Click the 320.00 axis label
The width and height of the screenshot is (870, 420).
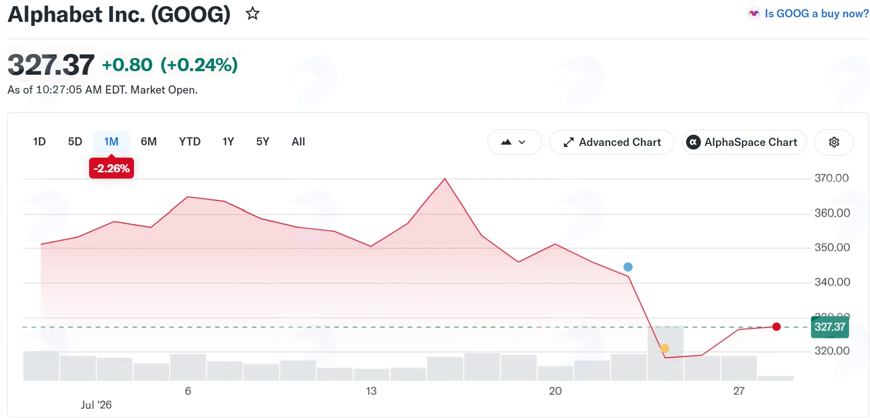click(x=832, y=351)
